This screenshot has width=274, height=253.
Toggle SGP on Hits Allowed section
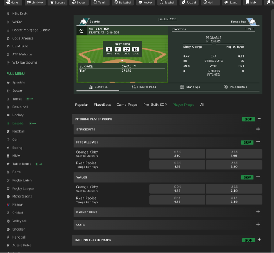pos(247,142)
